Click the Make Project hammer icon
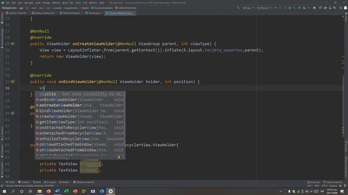348x195 pixels. tap(239, 8)
